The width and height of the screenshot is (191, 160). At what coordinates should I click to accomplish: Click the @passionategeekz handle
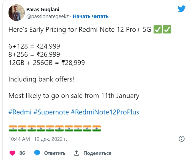(x=48, y=16)
